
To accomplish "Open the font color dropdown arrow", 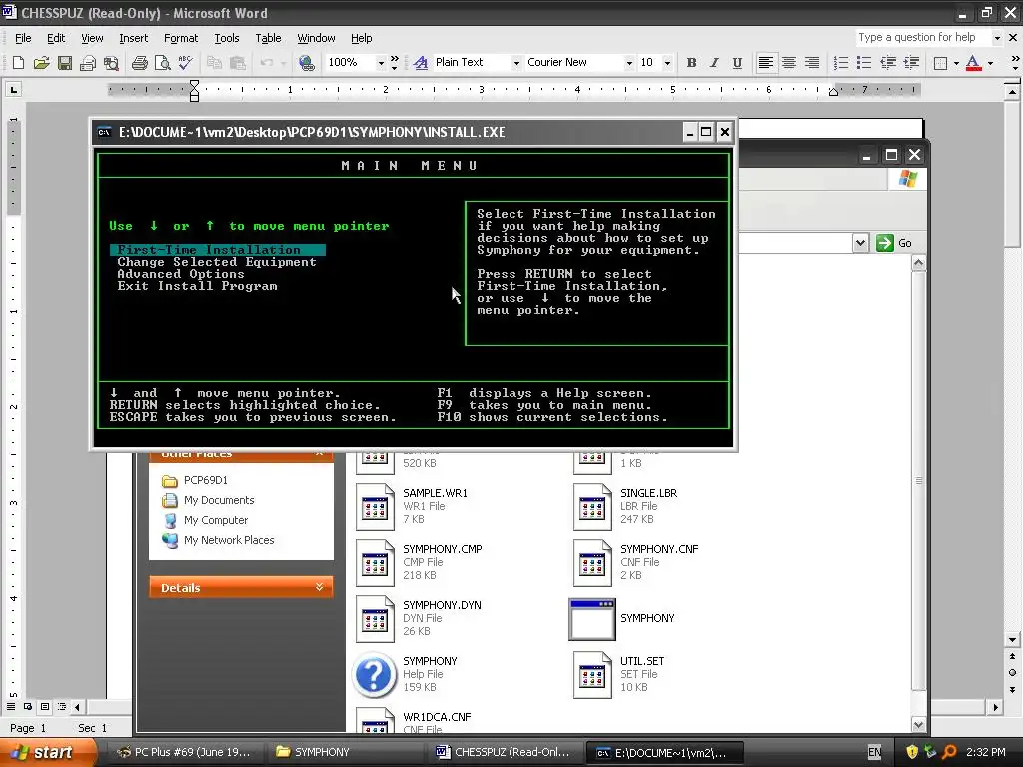I will tap(990, 63).
